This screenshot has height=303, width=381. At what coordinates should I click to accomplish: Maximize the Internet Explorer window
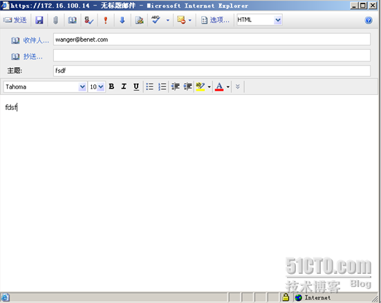point(363,6)
